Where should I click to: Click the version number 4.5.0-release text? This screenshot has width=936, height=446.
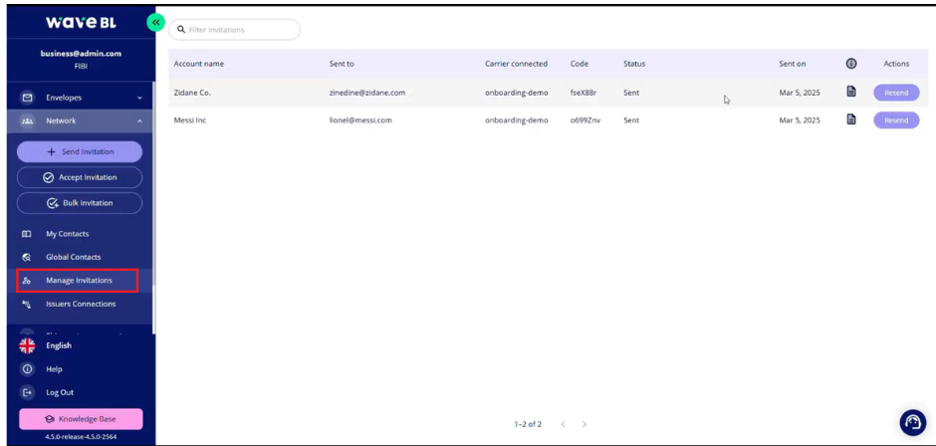(81, 437)
